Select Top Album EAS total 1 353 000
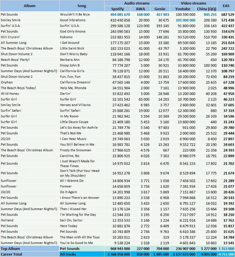Image resolution: width=235 pixels, height=257 pixels. [x=226, y=249]
